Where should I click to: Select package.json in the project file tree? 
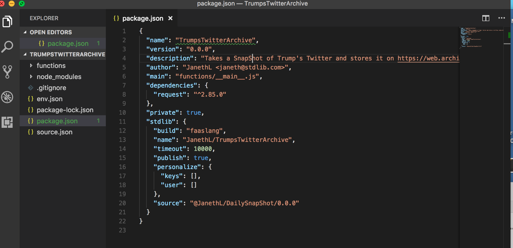(63, 121)
